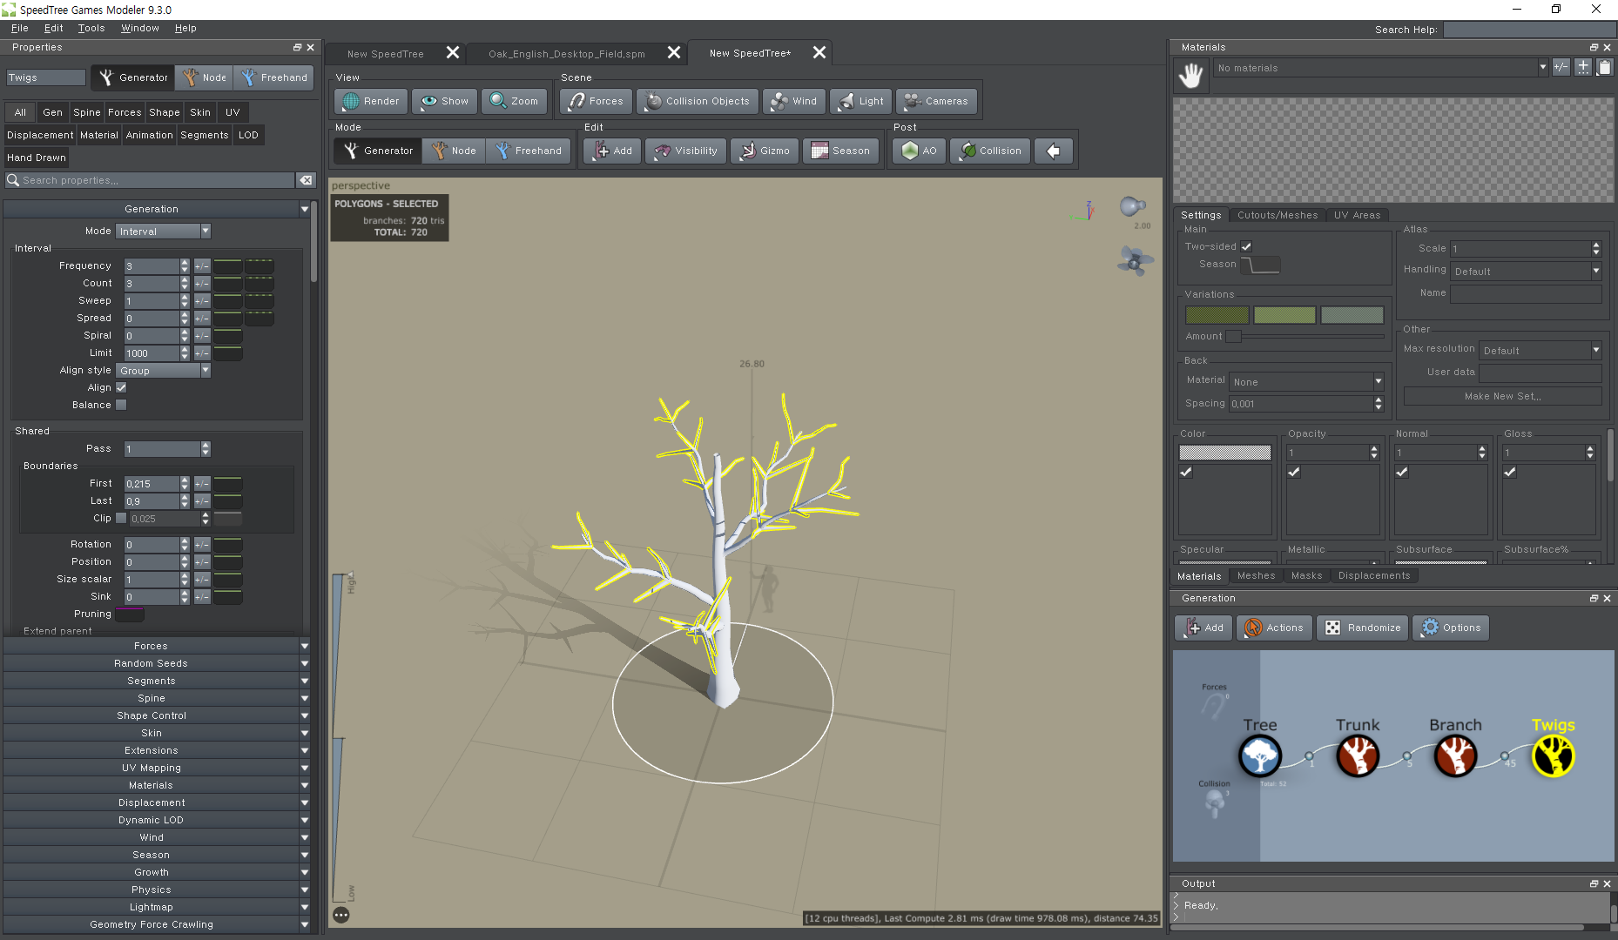Select the green variation color swatch
1618x940 pixels.
coord(1284,314)
